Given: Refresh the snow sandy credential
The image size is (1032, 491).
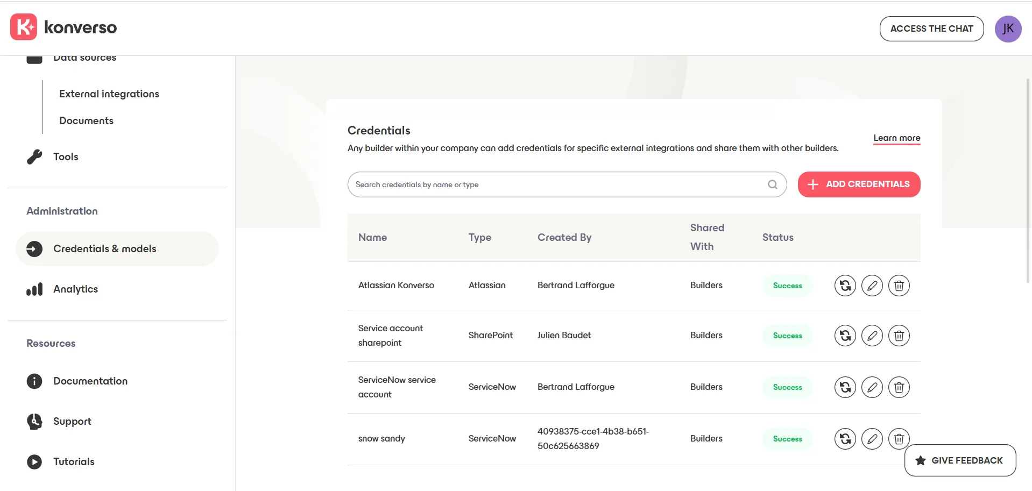Looking at the screenshot, I should coord(845,439).
